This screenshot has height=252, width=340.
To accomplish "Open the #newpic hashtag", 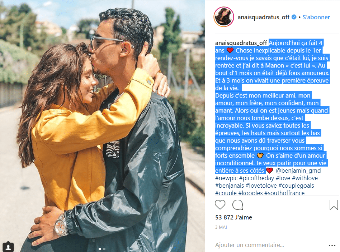I will [226, 178].
